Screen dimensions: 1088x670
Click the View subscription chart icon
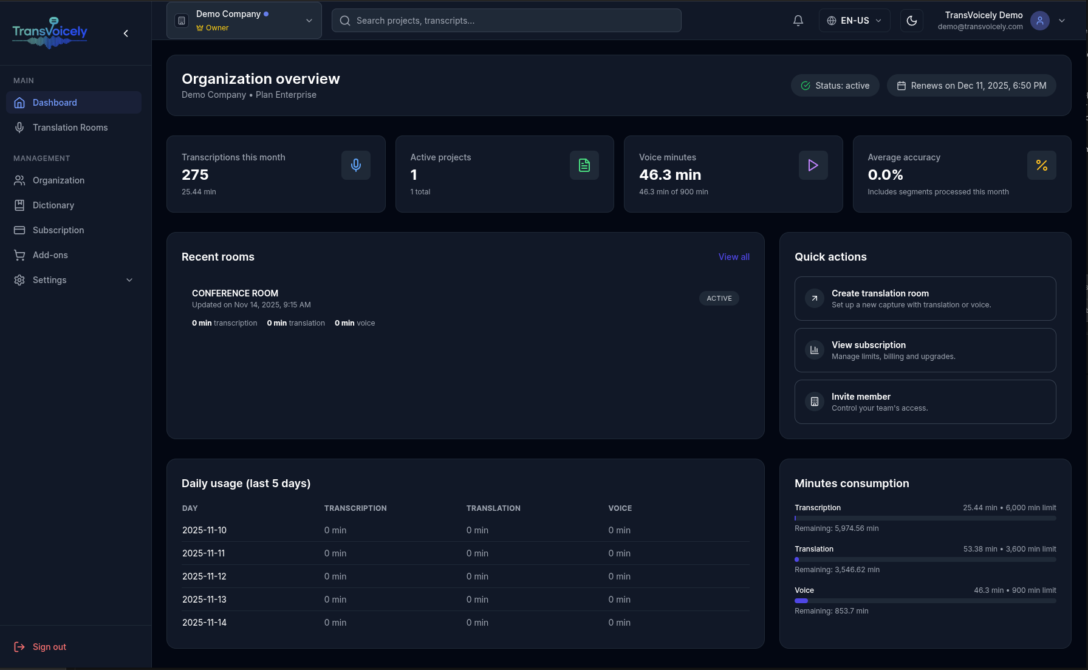815,350
